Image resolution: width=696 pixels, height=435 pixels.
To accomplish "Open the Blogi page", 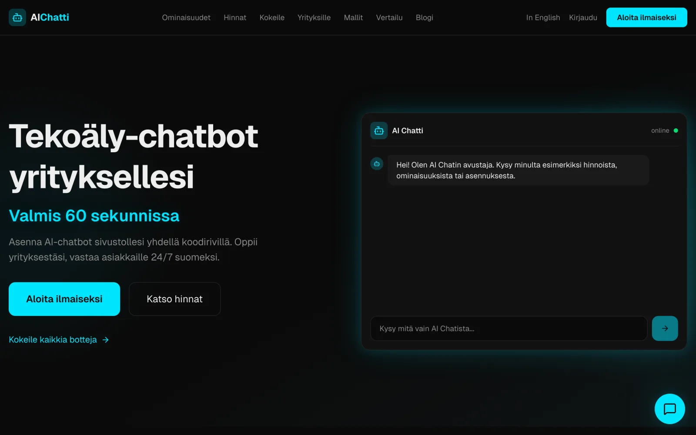I will pyautogui.click(x=425, y=17).
